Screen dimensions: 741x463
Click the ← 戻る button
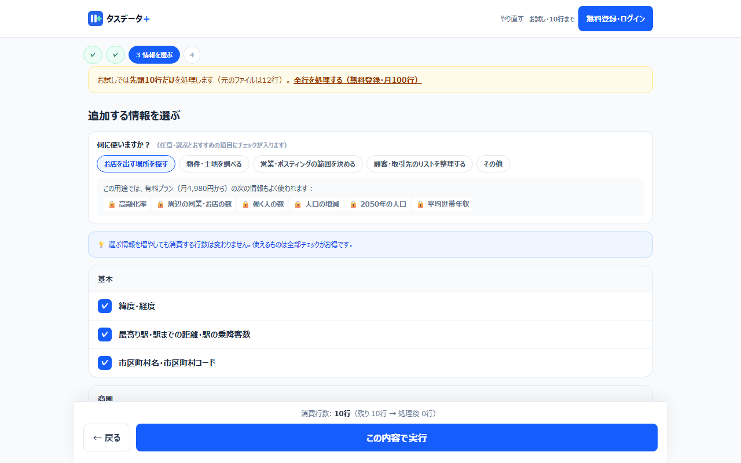tap(107, 438)
